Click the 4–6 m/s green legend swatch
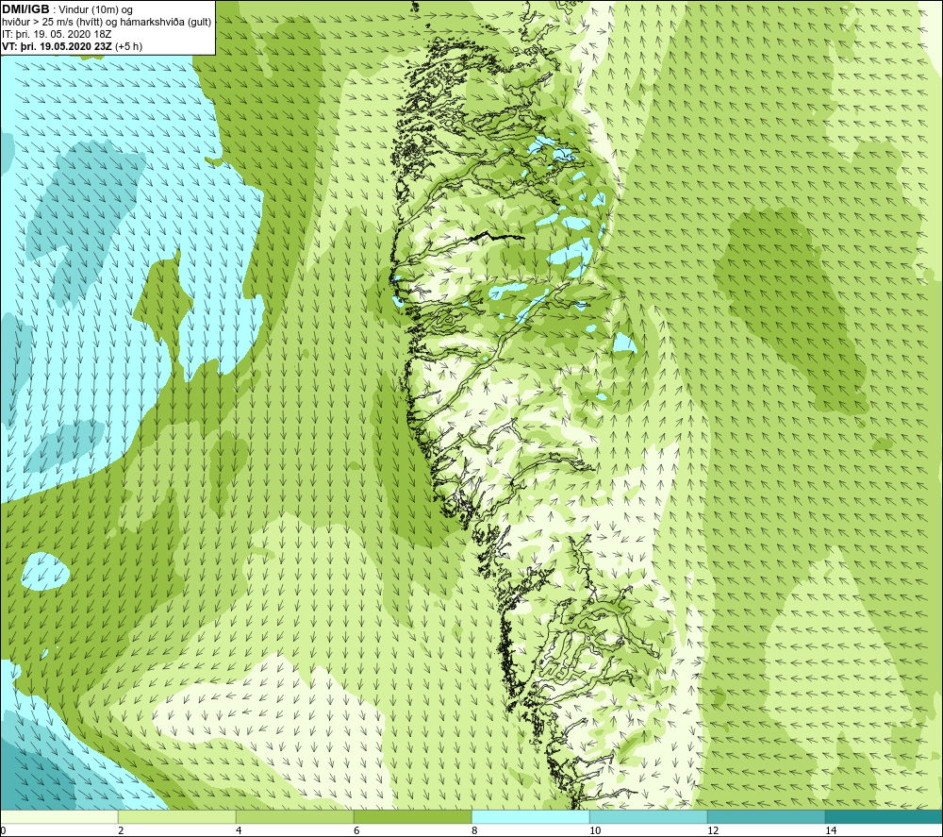The width and height of the screenshot is (943, 837). click(x=294, y=816)
